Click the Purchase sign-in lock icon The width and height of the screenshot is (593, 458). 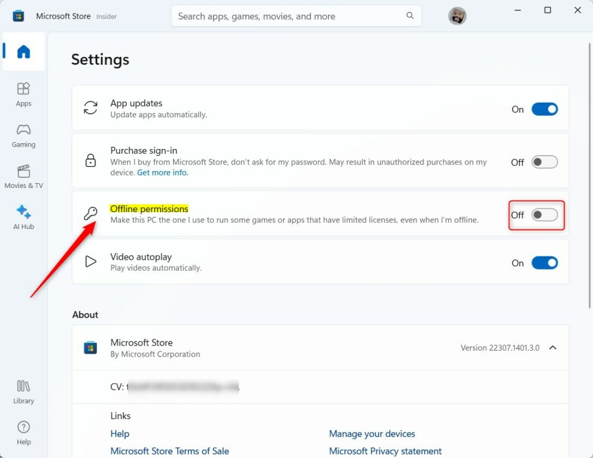coord(90,161)
